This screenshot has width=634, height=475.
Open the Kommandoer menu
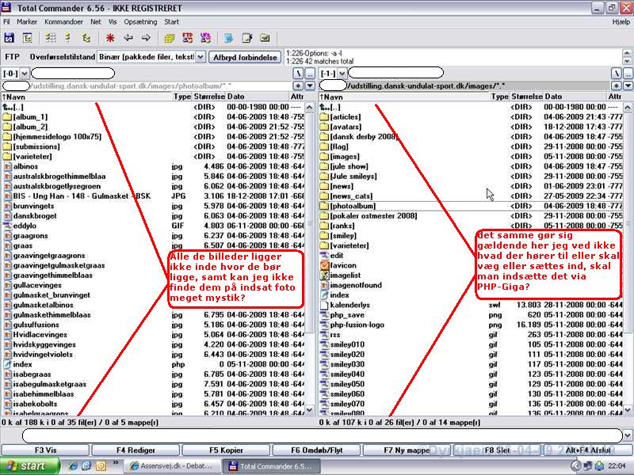pyautogui.click(x=63, y=22)
